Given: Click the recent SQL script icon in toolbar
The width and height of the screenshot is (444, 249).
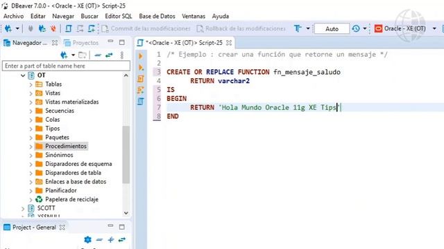Looking at the screenshot, I should (x=80, y=28).
